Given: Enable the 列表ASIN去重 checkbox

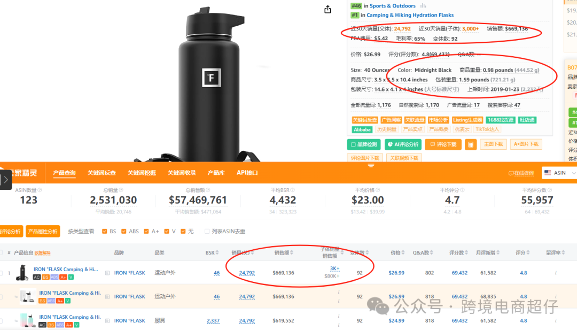Looking at the screenshot, I should coord(207,231).
